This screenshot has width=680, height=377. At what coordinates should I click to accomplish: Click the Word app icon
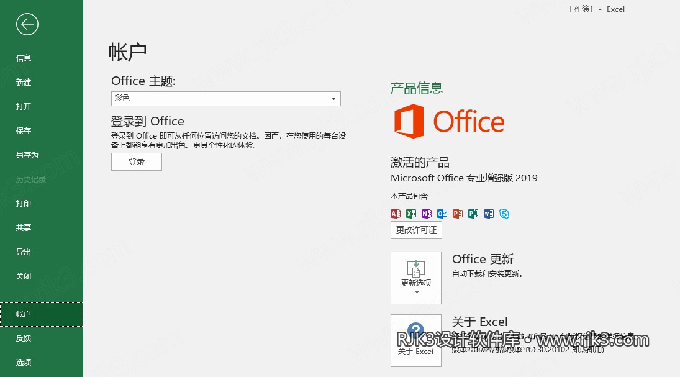click(489, 214)
